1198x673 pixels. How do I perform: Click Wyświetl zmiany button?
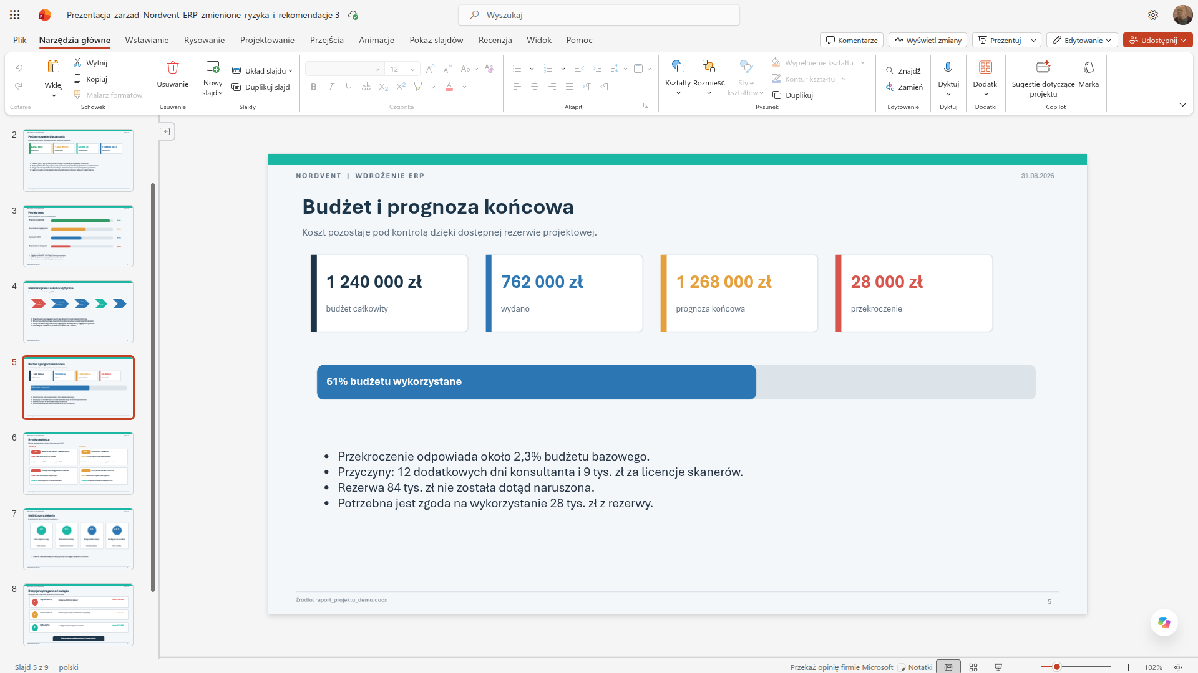[x=928, y=40]
